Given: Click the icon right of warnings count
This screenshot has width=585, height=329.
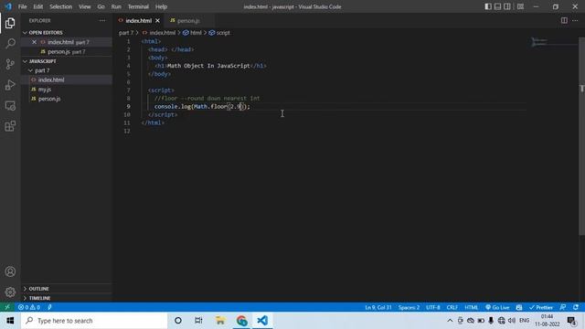Looking at the screenshot, I should pyautogui.click(x=49, y=307).
